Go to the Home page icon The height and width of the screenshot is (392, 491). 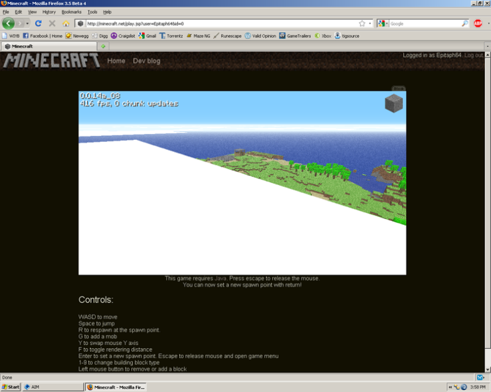click(x=66, y=23)
